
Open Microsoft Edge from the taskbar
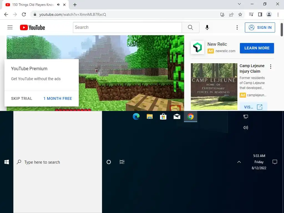click(x=136, y=116)
